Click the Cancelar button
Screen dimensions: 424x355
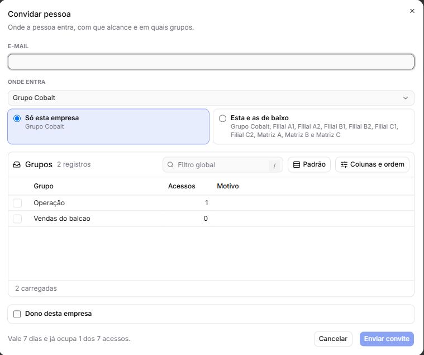tap(333, 339)
